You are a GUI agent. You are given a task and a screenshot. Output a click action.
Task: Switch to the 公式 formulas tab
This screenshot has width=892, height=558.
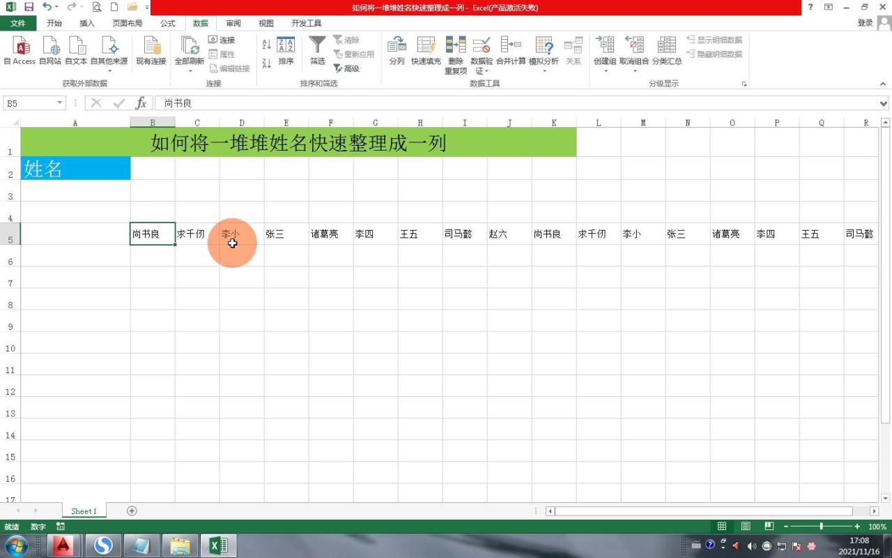168,23
